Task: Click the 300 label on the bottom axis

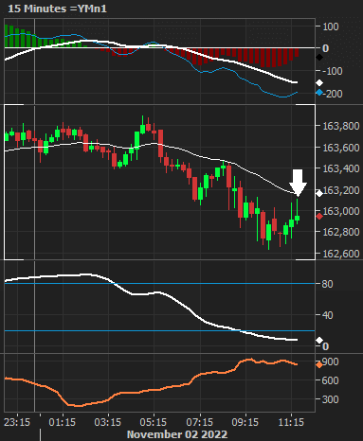Action: [331, 399]
